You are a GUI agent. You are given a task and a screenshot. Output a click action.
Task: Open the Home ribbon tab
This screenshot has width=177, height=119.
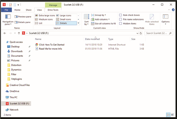(x=17, y=10)
